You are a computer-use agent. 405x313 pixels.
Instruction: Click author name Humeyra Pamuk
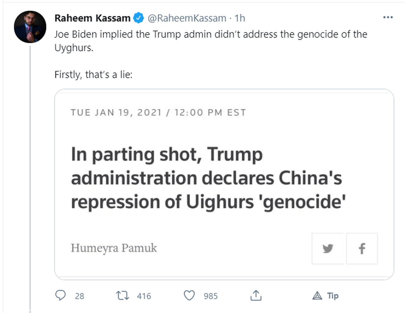coord(114,248)
